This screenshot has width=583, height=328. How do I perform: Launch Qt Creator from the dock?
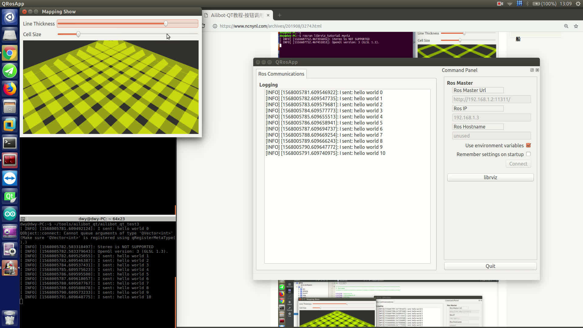(10, 196)
